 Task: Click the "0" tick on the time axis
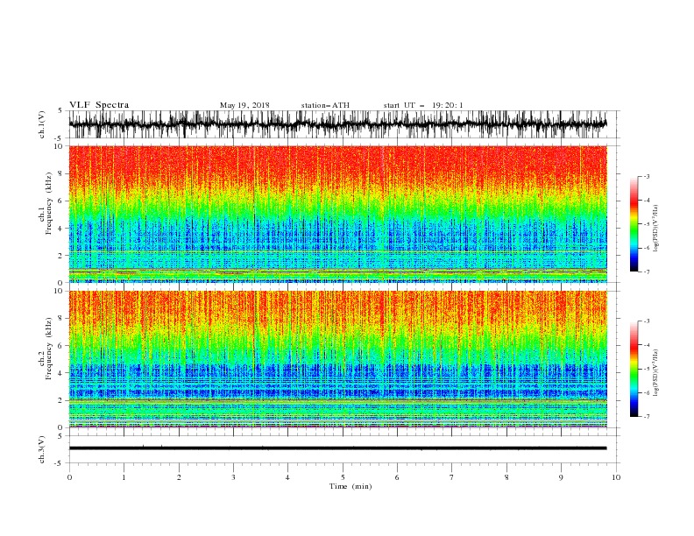coord(69,477)
